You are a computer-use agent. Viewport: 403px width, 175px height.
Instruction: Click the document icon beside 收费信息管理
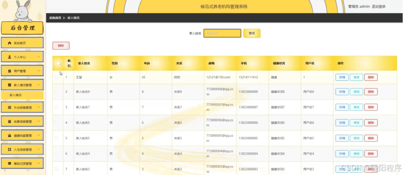point(10,122)
